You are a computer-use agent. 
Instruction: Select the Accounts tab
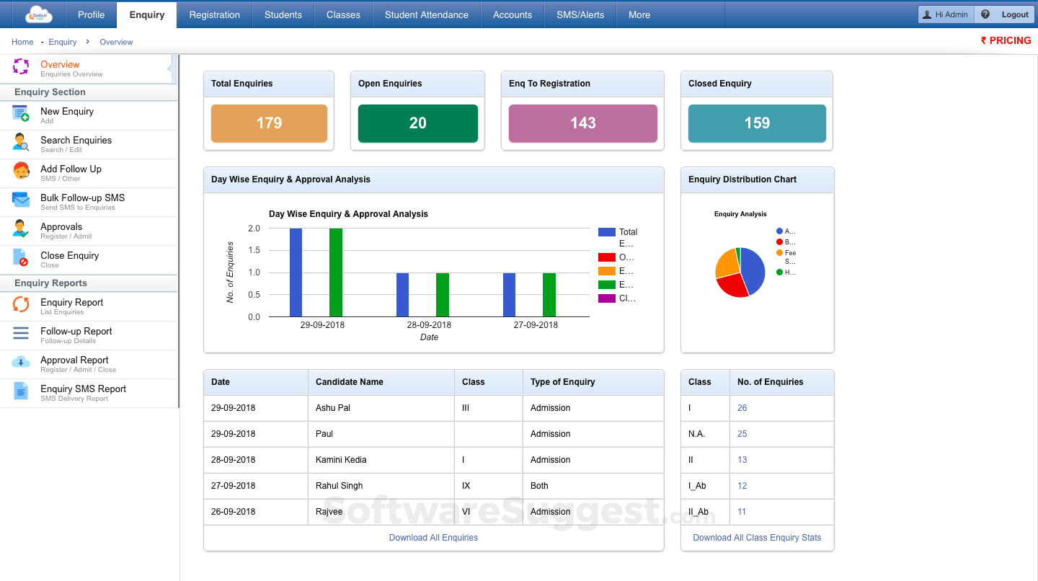click(x=512, y=14)
